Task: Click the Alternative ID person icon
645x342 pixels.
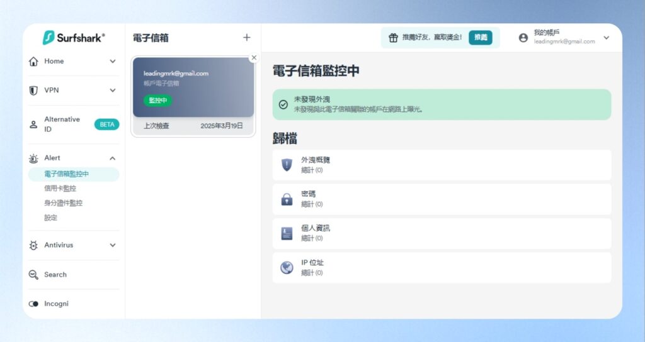Action: coord(33,124)
